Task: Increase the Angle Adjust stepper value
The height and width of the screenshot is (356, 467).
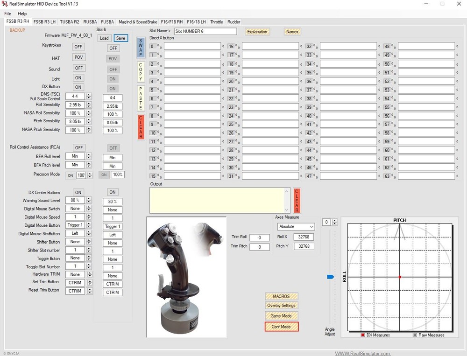Action: (x=335, y=220)
